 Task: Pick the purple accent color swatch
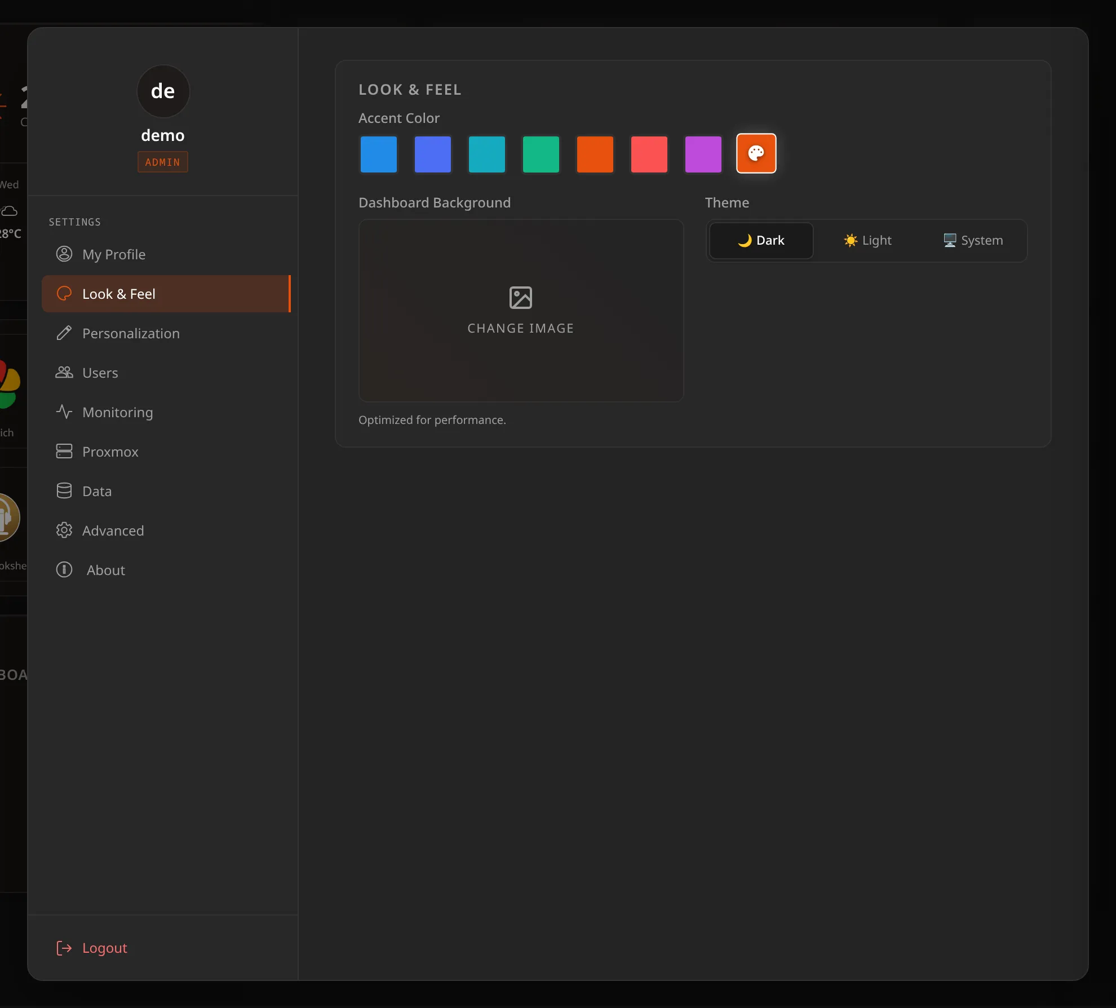click(x=703, y=154)
